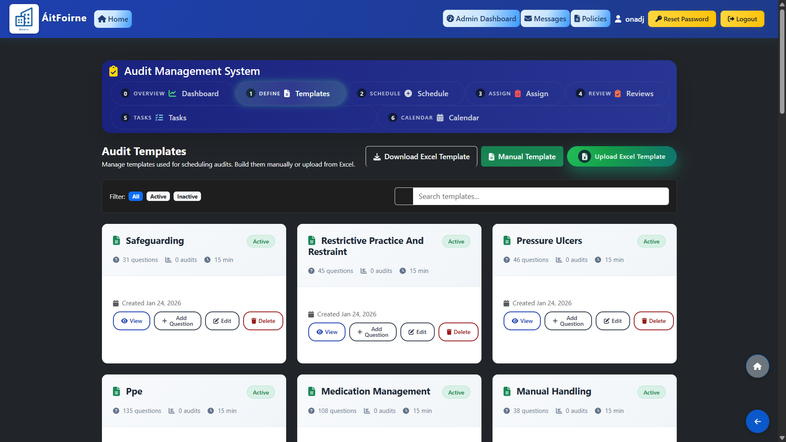Screen dimensions: 786x442
Task: Open the Admin Dashboard
Action: pyautogui.click(x=481, y=18)
